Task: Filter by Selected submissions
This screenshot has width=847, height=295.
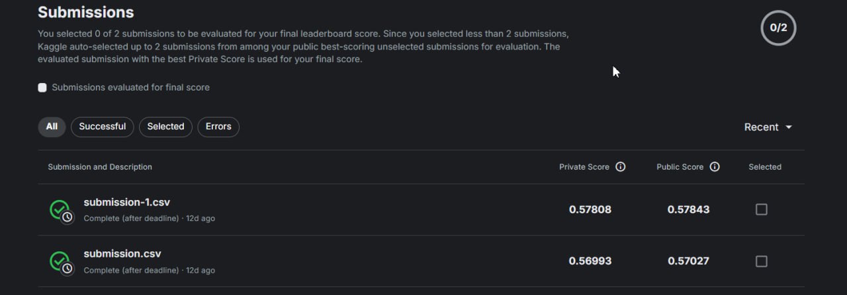Action: point(165,127)
